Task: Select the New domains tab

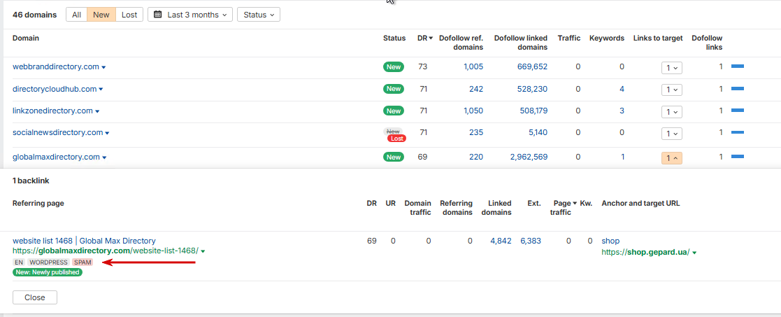Action: (101, 15)
